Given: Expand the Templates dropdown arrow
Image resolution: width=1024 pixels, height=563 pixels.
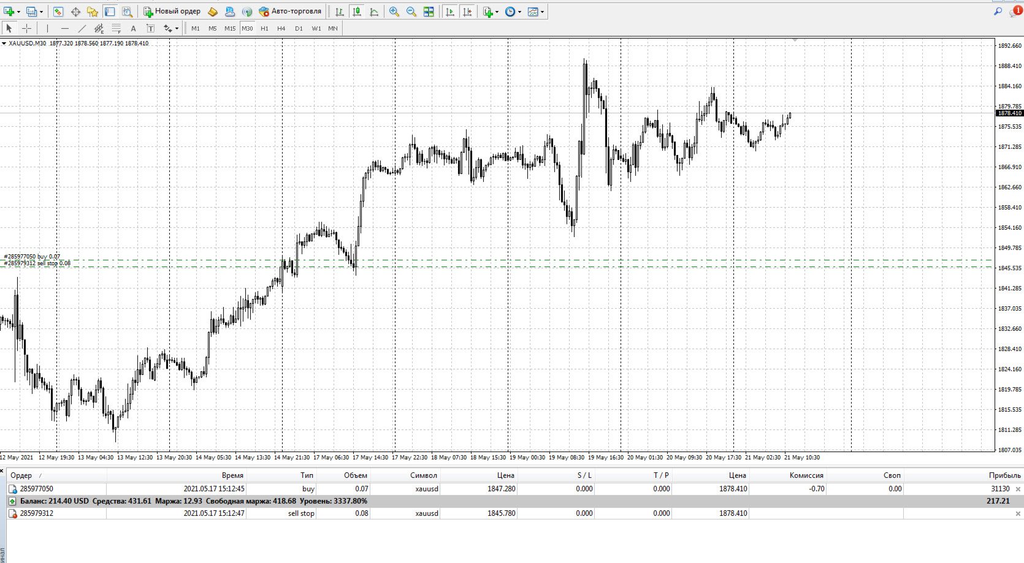Looking at the screenshot, I should point(542,12).
